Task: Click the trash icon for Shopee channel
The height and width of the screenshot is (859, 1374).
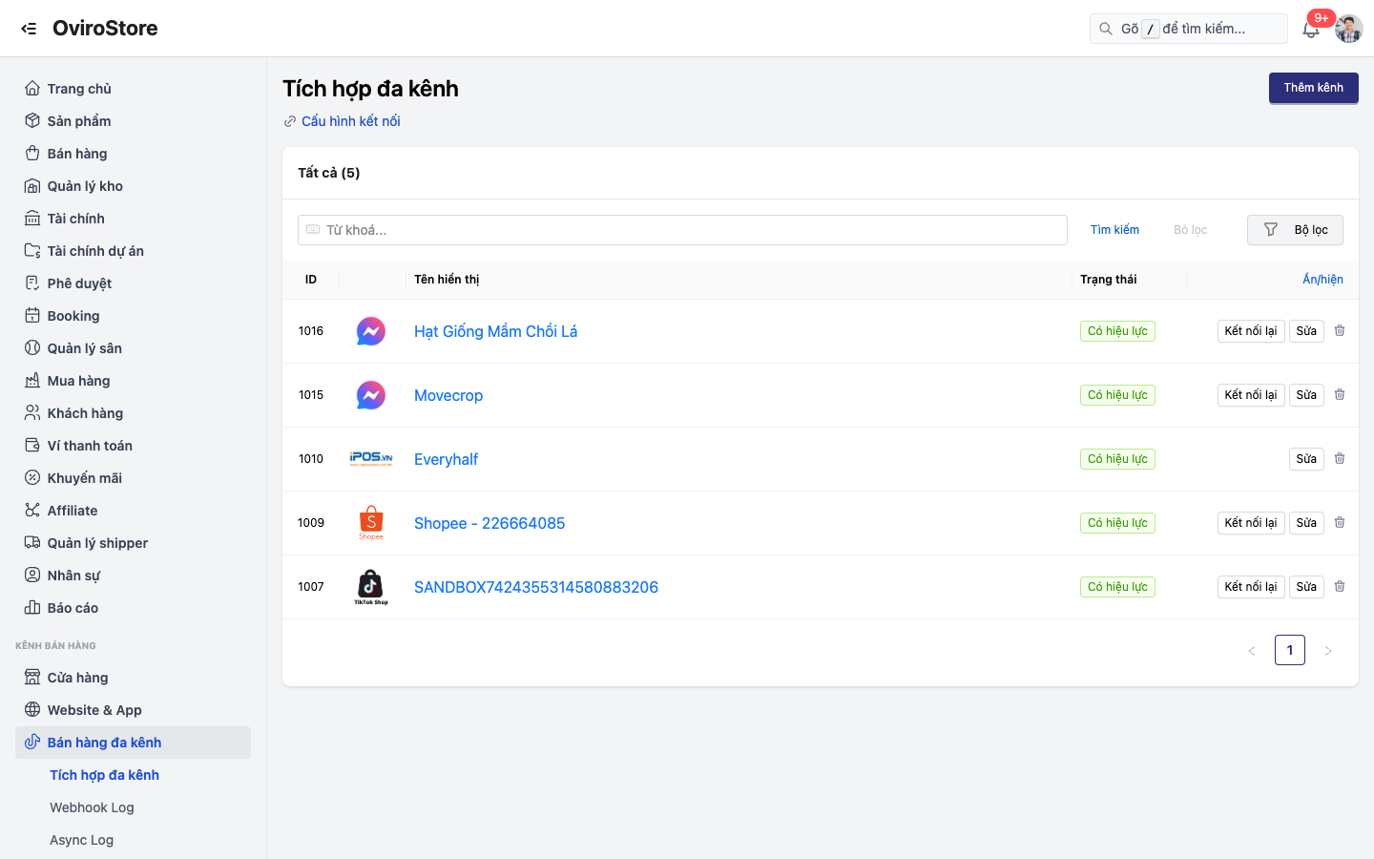Action: click(1340, 522)
